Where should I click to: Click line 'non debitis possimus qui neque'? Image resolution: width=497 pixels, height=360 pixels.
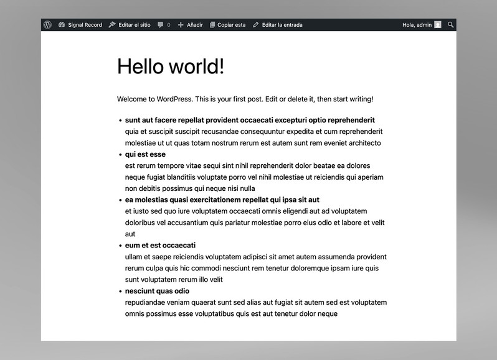(x=190, y=188)
